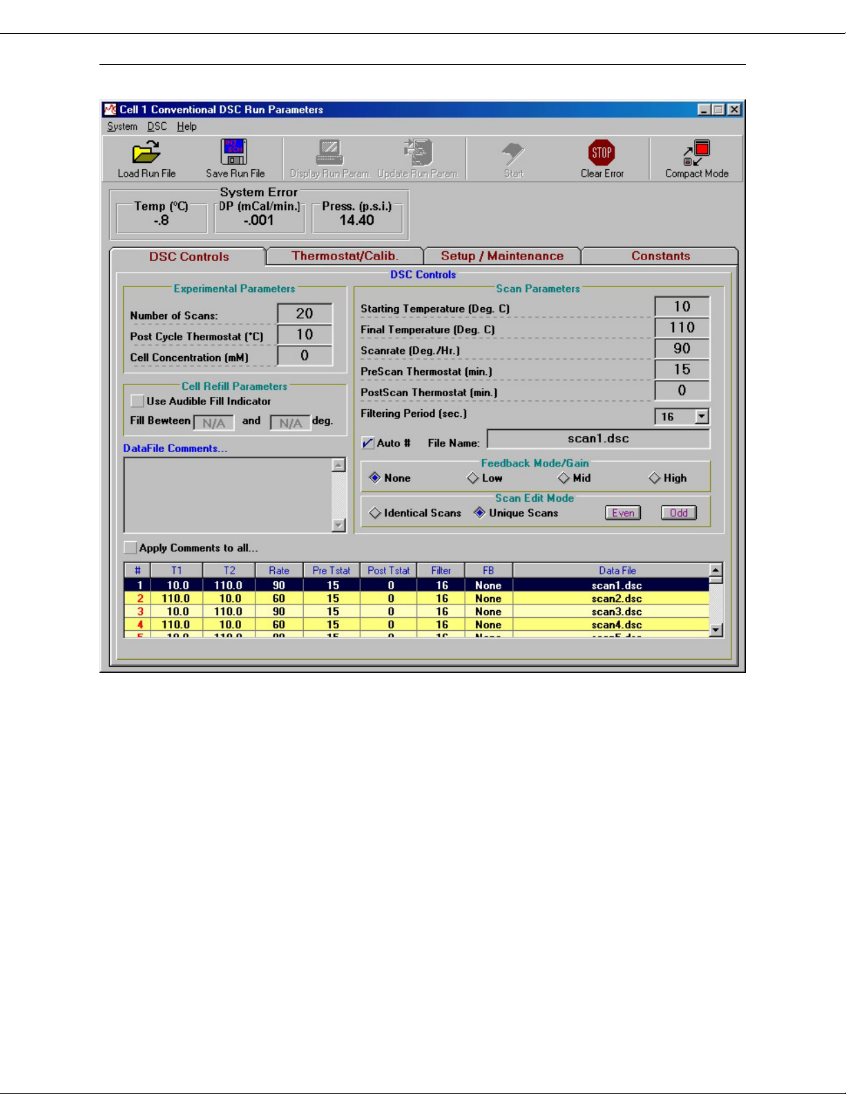
Task: Select scan row 3 in table
Action: tap(416, 612)
